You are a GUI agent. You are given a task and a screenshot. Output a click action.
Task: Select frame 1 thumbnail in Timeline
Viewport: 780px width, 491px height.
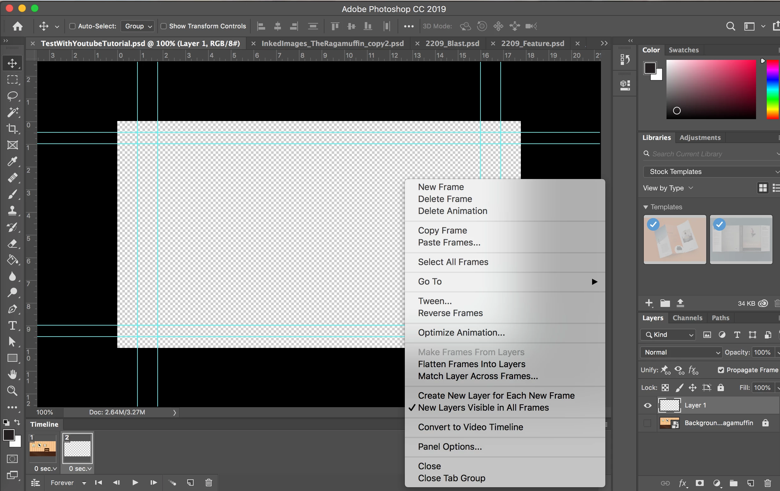coord(43,449)
